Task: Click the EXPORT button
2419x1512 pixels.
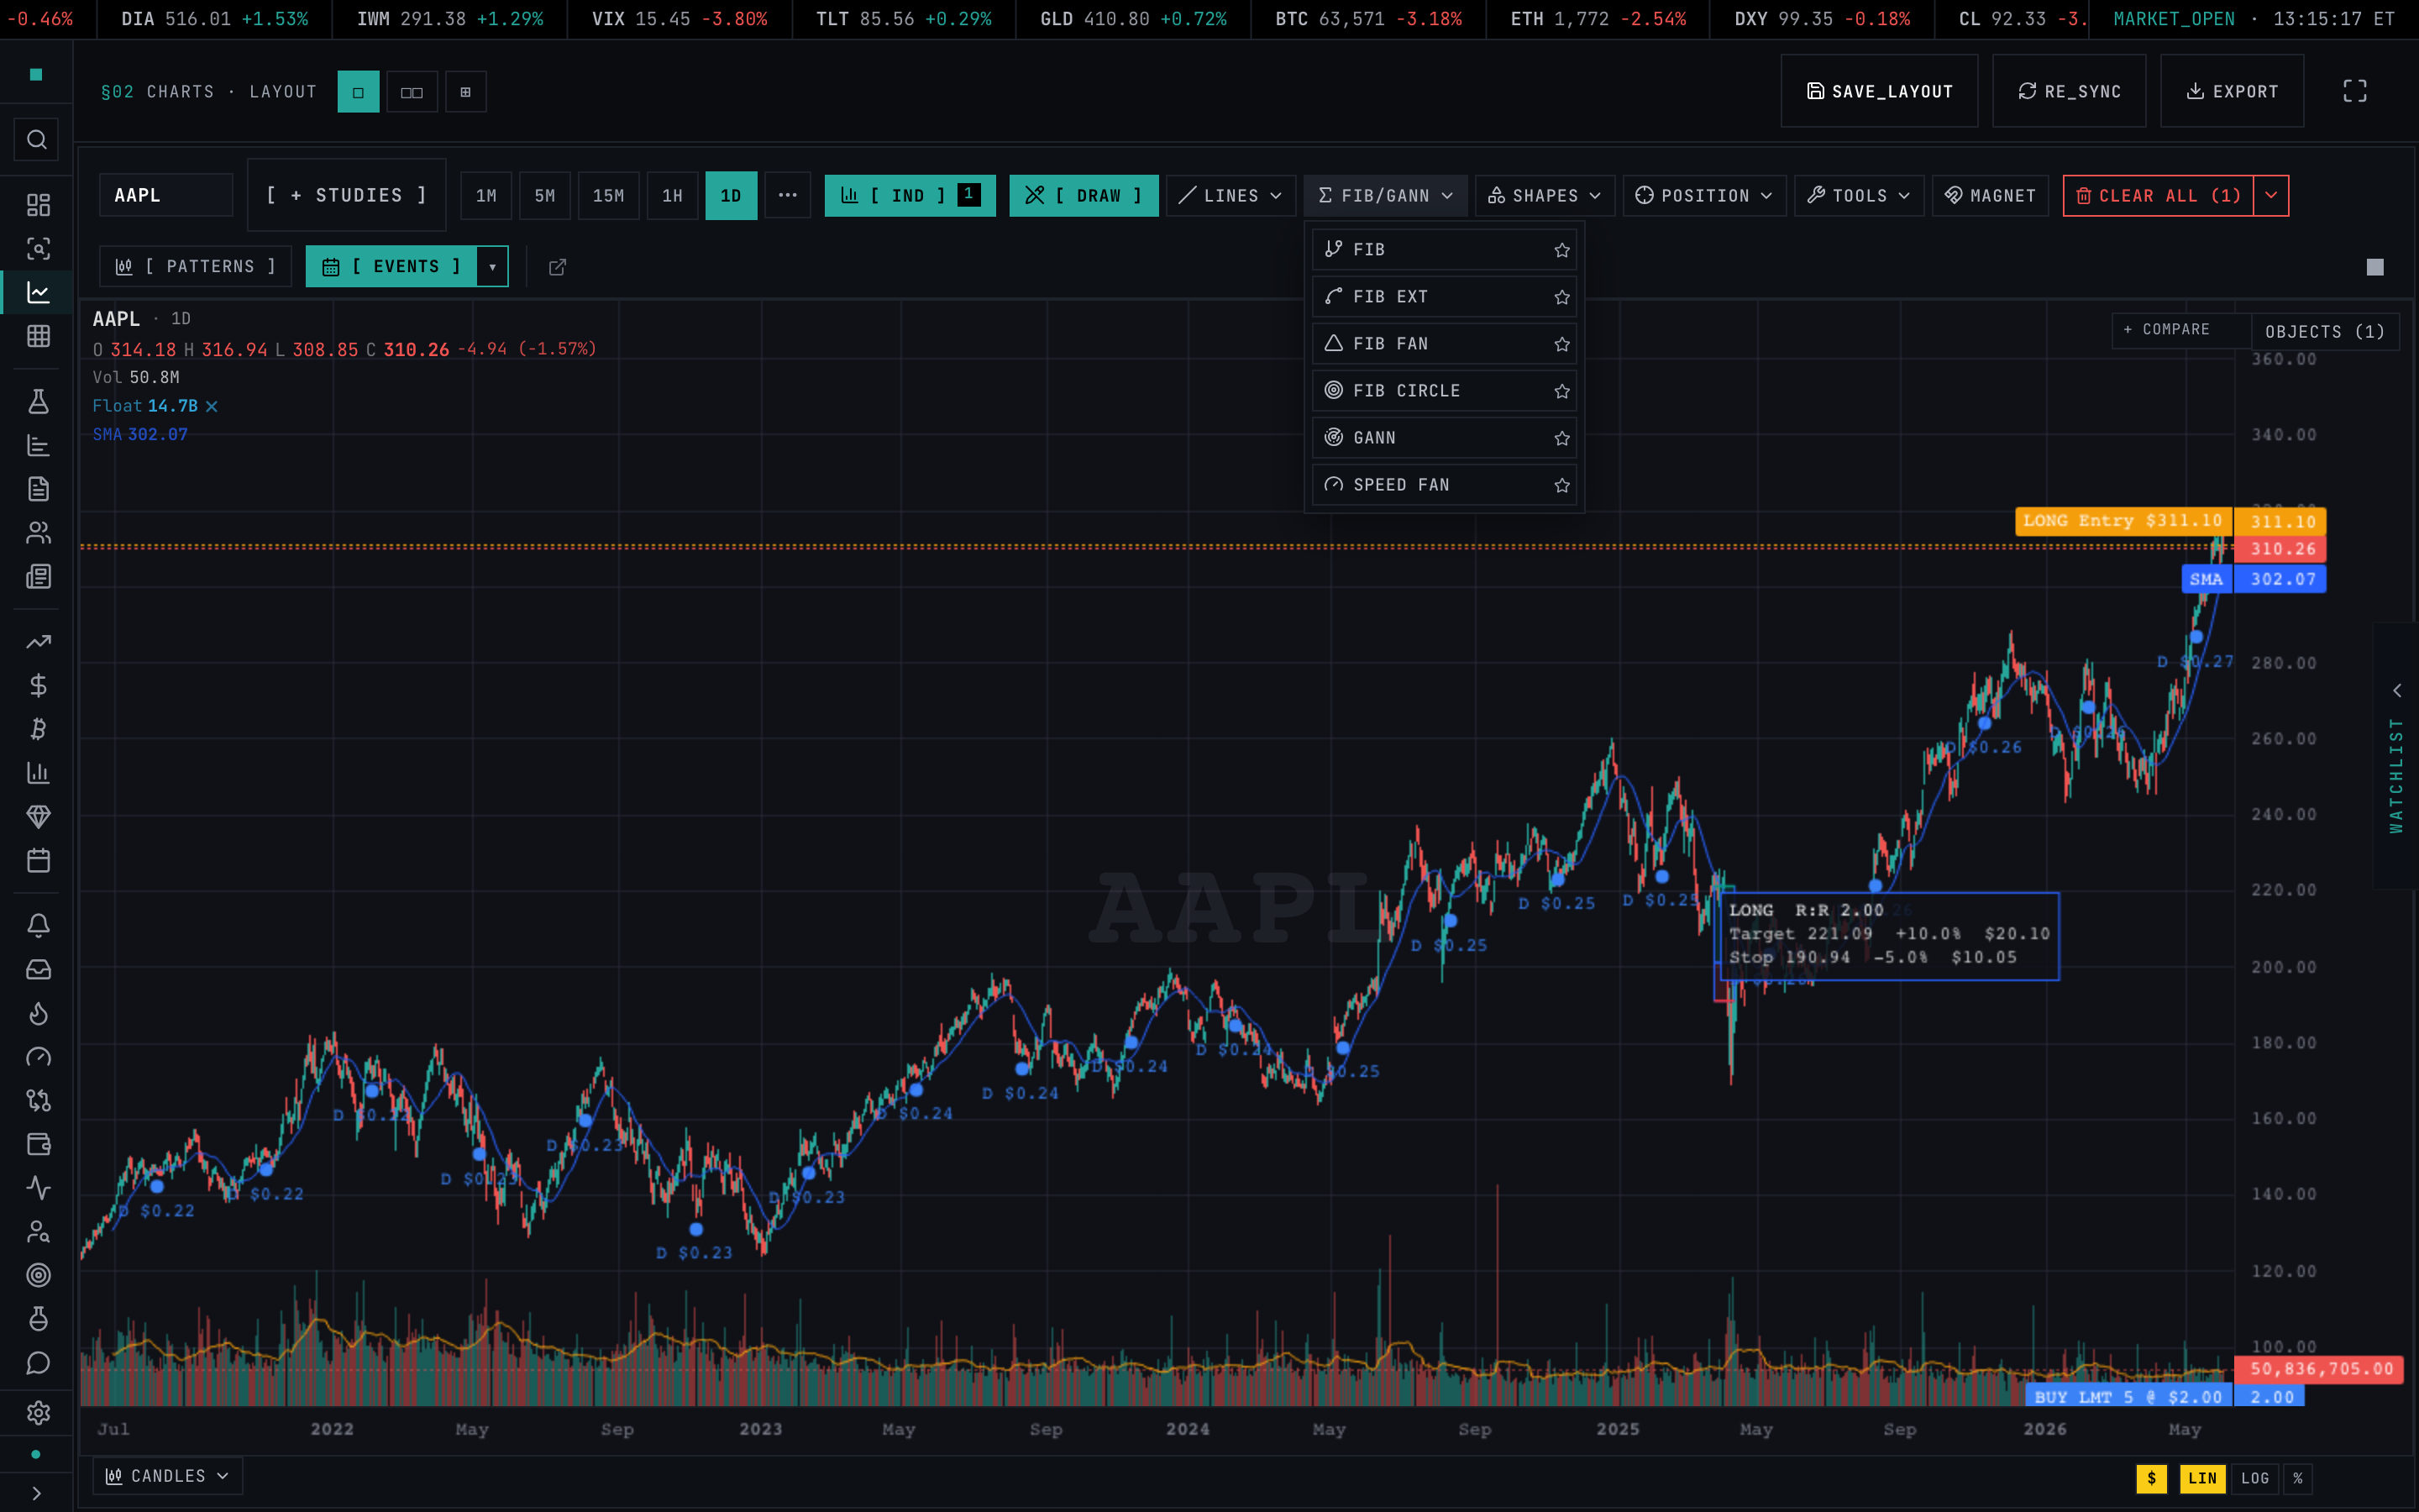Action: [2232, 91]
